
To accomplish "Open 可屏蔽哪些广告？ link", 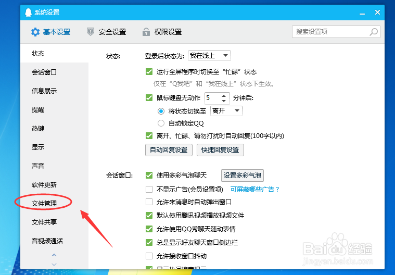I will [255, 189].
